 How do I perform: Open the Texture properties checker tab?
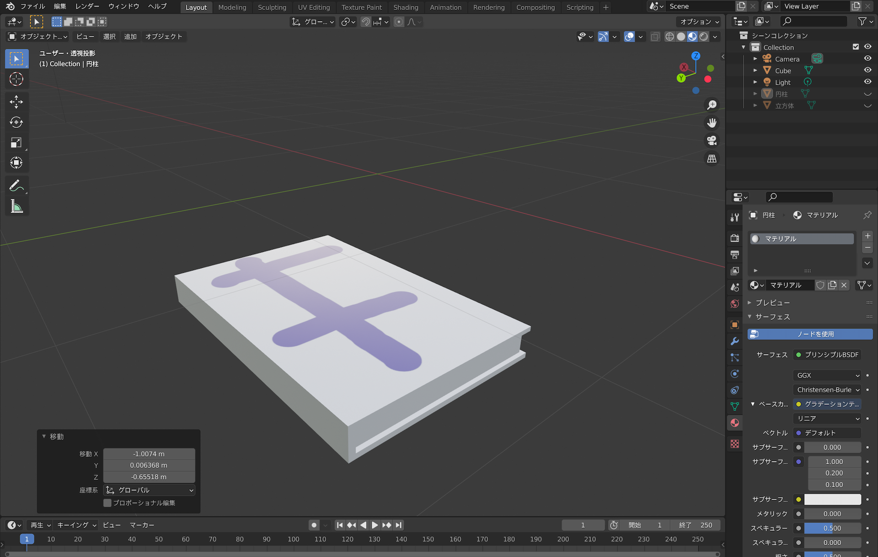click(x=735, y=444)
